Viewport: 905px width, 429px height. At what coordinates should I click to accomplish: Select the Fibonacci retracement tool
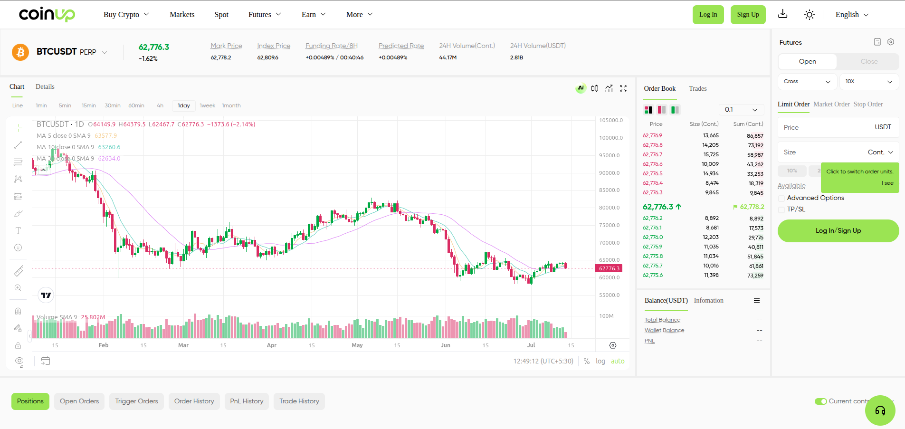18,162
